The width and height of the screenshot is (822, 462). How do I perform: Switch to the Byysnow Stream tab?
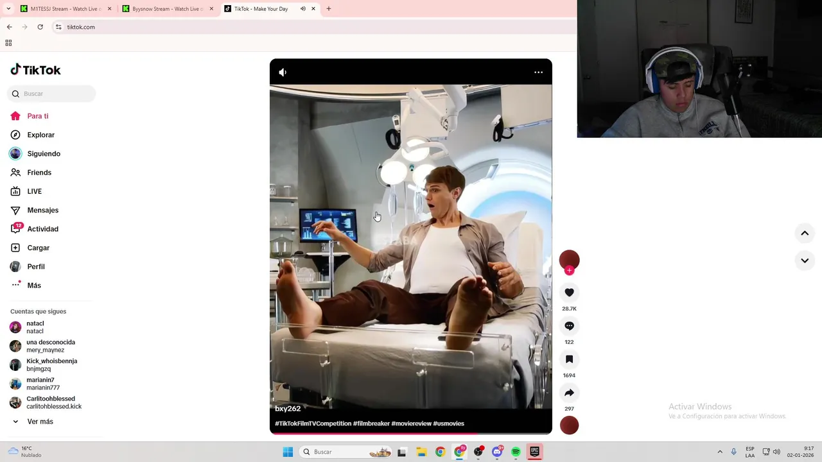pos(167,9)
